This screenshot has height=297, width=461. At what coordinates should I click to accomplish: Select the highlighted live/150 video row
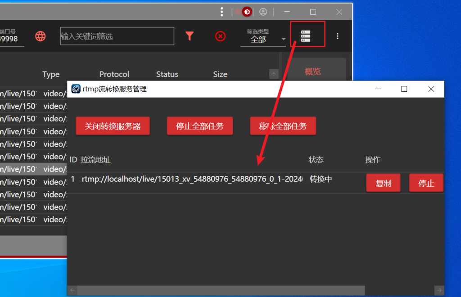(33, 169)
